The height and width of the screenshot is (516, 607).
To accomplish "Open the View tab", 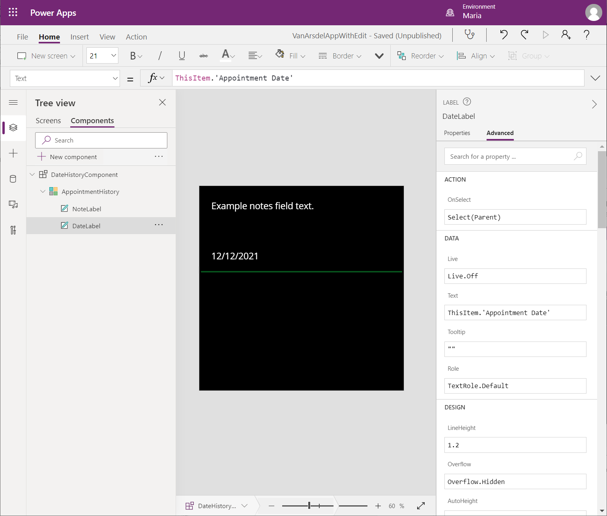I will [x=107, y=37].
